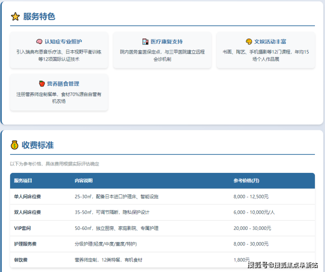The height and width of the screenshot is (272, 325).
Task: Select the 双人间床位费 row label
Action: (x=27, y=212)
